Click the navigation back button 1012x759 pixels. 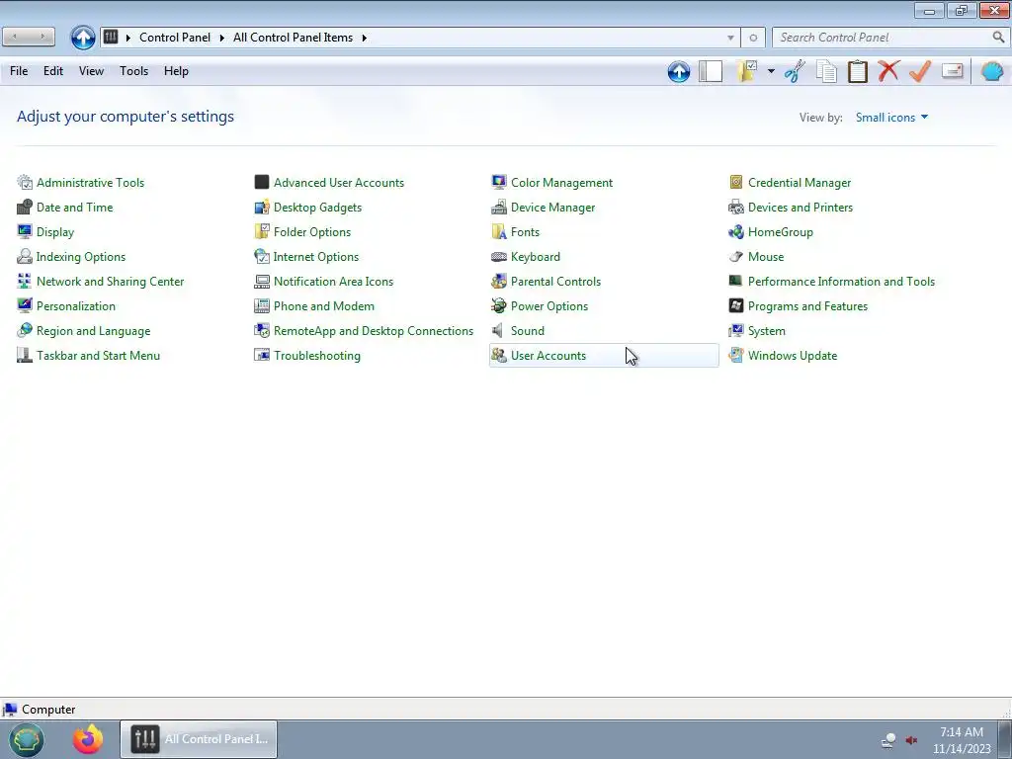[x=15, y=37]
